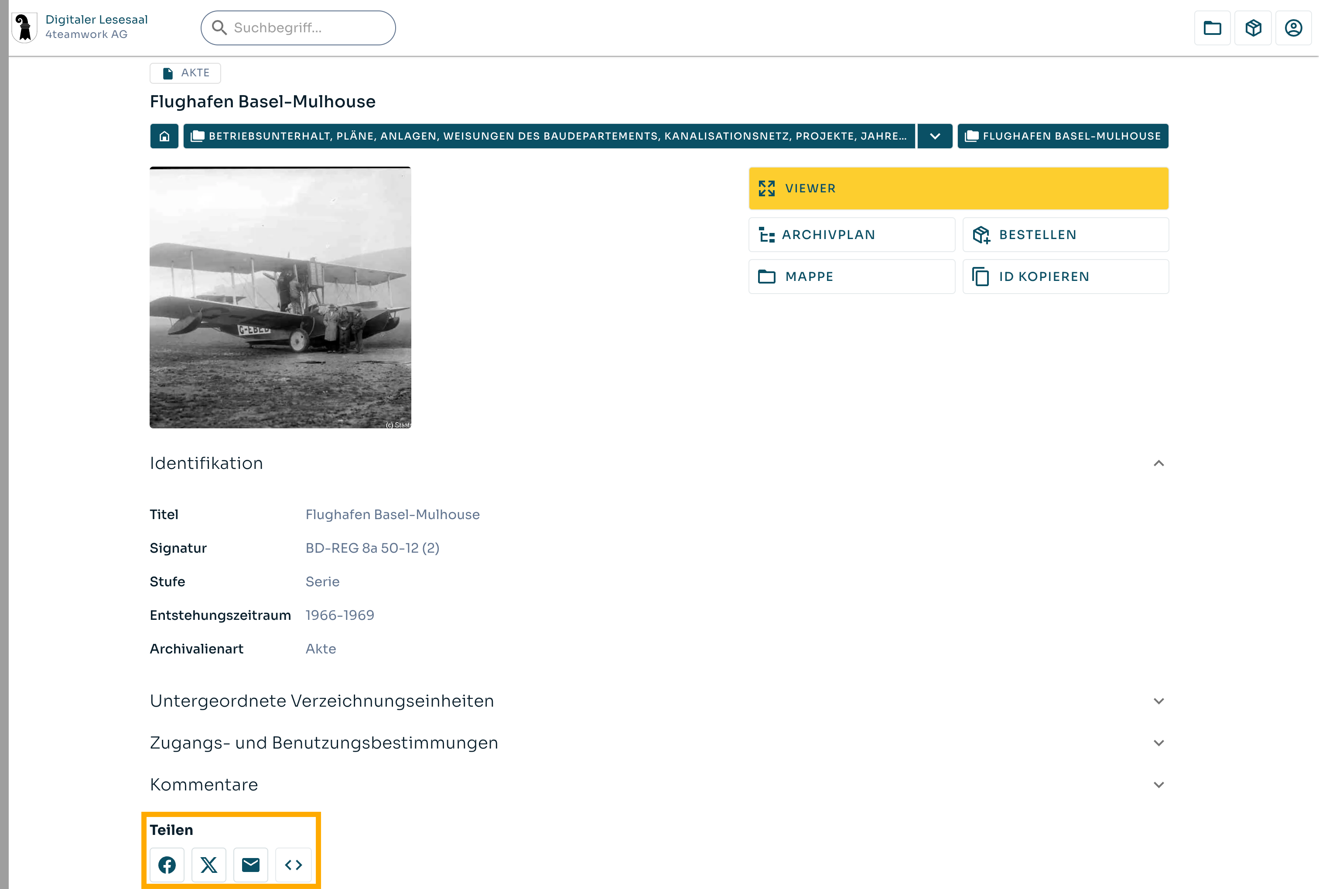This screenshot has width=1319, height=889.
Task: Open the order box icon in the header
Action: pos(1253,28)
